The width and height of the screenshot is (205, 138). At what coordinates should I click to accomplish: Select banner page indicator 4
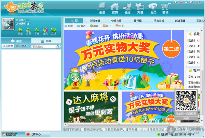[172, 87]
